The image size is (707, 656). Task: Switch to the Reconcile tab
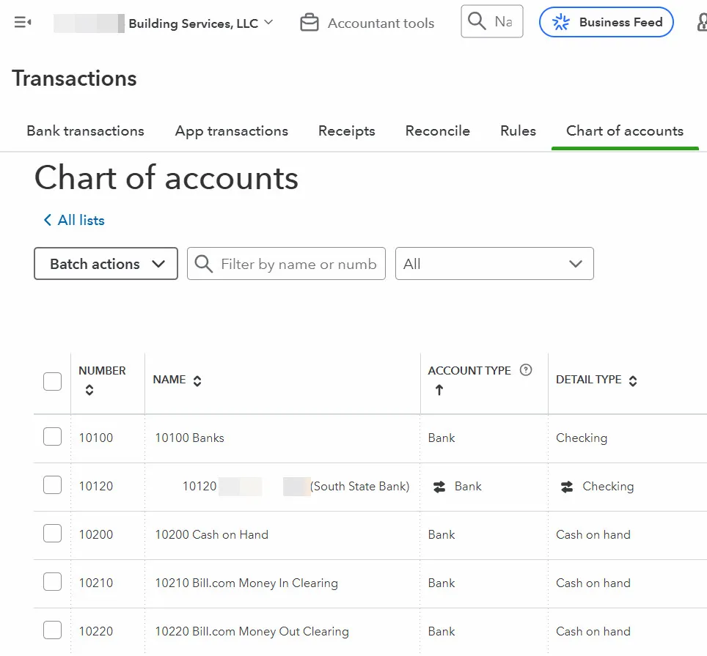tap(437, 131)
